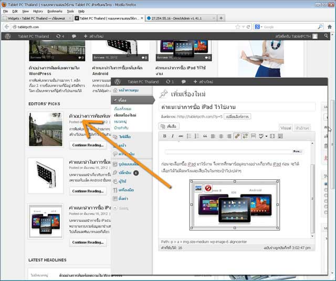This screenshot has height=281, width=336.
Task: Toggle Italic in the post editor toolbar
Action: pyautogui.click(x=173, y=136)
